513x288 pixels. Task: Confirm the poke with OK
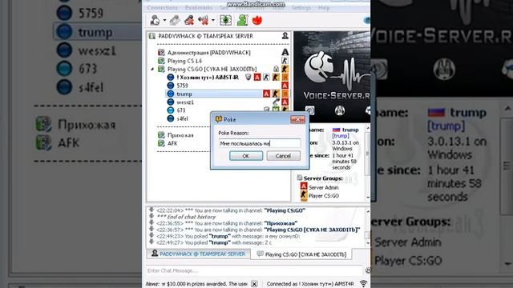[x=246, y=156]
